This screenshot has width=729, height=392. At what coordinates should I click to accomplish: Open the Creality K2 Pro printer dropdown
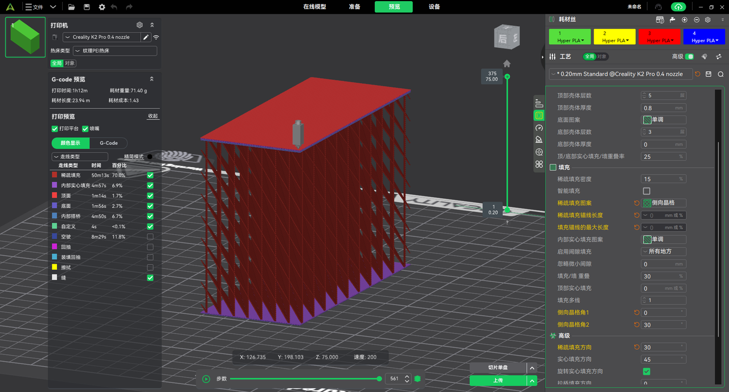[x=101, y=37]
